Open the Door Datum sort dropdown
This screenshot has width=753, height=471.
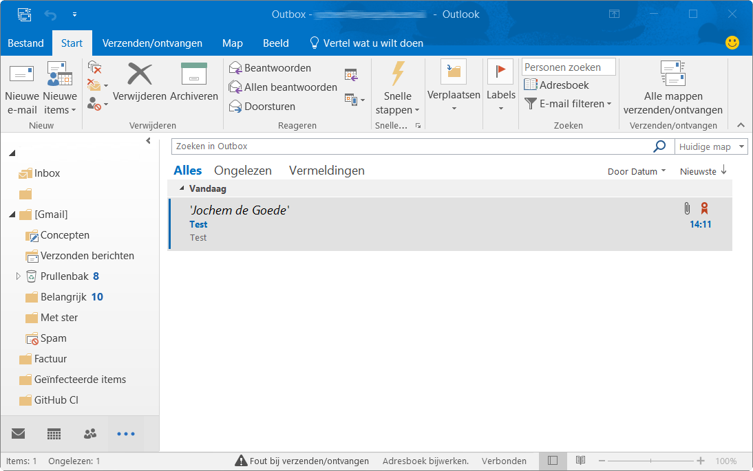(637, 171)
